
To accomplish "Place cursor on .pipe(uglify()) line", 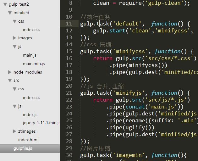I will (130, 127).
